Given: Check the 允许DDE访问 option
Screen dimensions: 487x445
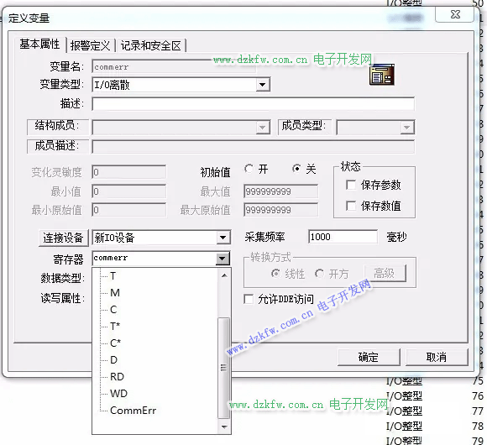Looking at the screenshot, I should [x=249, y=300].
